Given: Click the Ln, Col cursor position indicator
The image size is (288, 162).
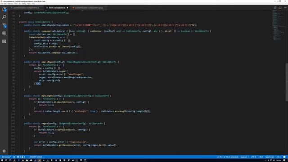Looking at the screenshot, I should pyautogui.click(x=227, y=157).
